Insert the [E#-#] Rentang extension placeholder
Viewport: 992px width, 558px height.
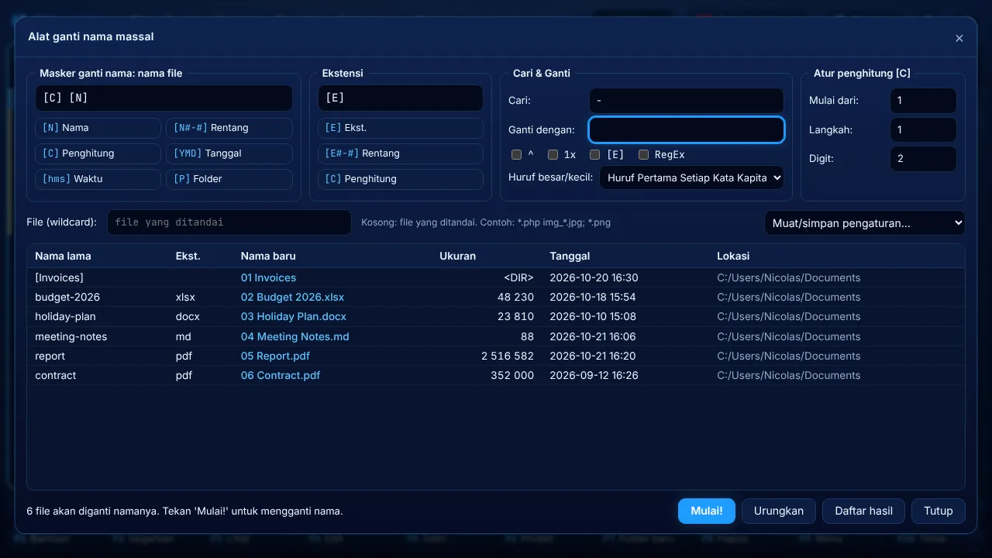[x=400, y=153]
